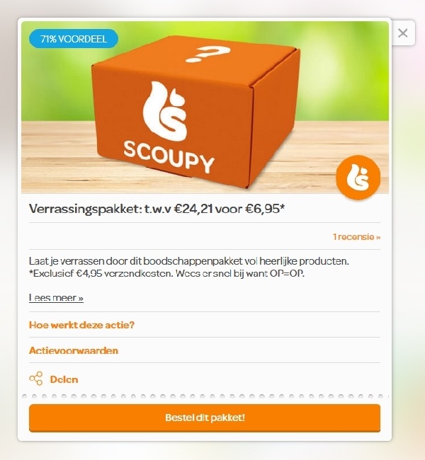The width and height of the screenshot is (425, 460).
Task: Click the dotted coupon tear line
Action: coord(205,396)
